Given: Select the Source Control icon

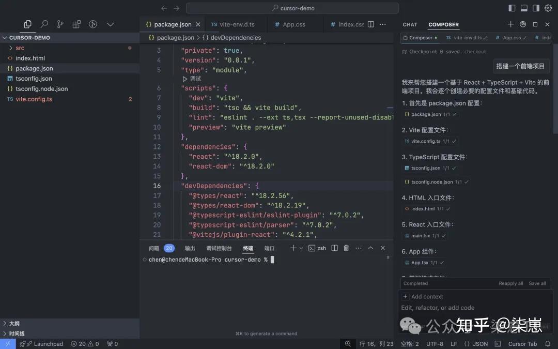Looking at the screenshot, I should point(60,24).
